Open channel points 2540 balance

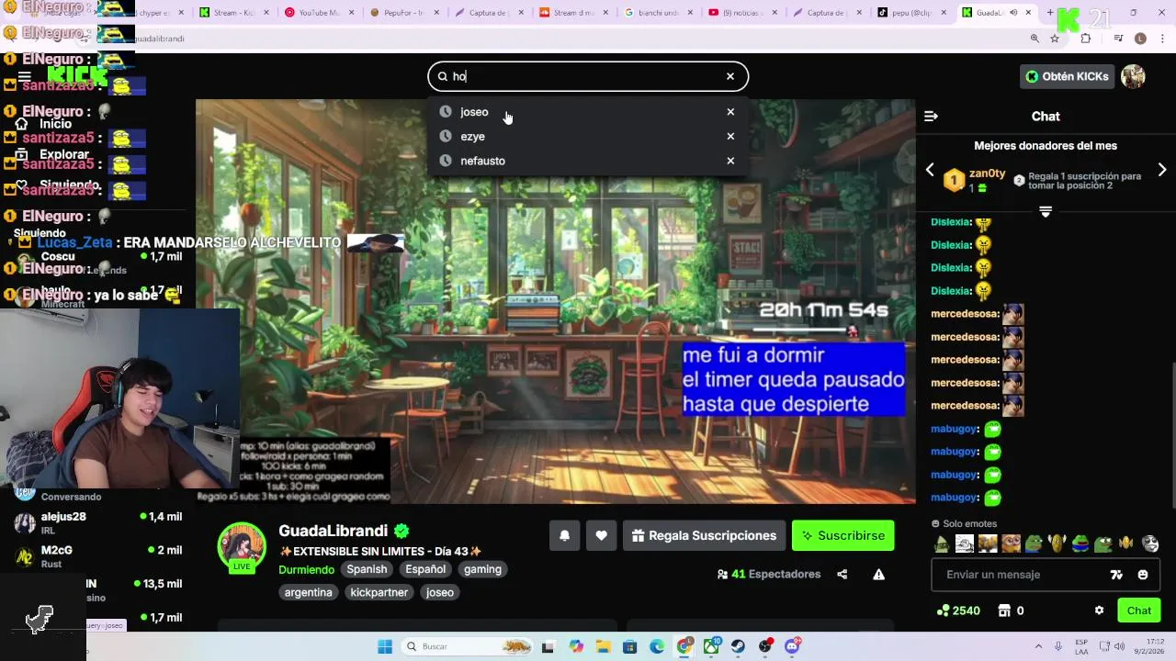958,611
